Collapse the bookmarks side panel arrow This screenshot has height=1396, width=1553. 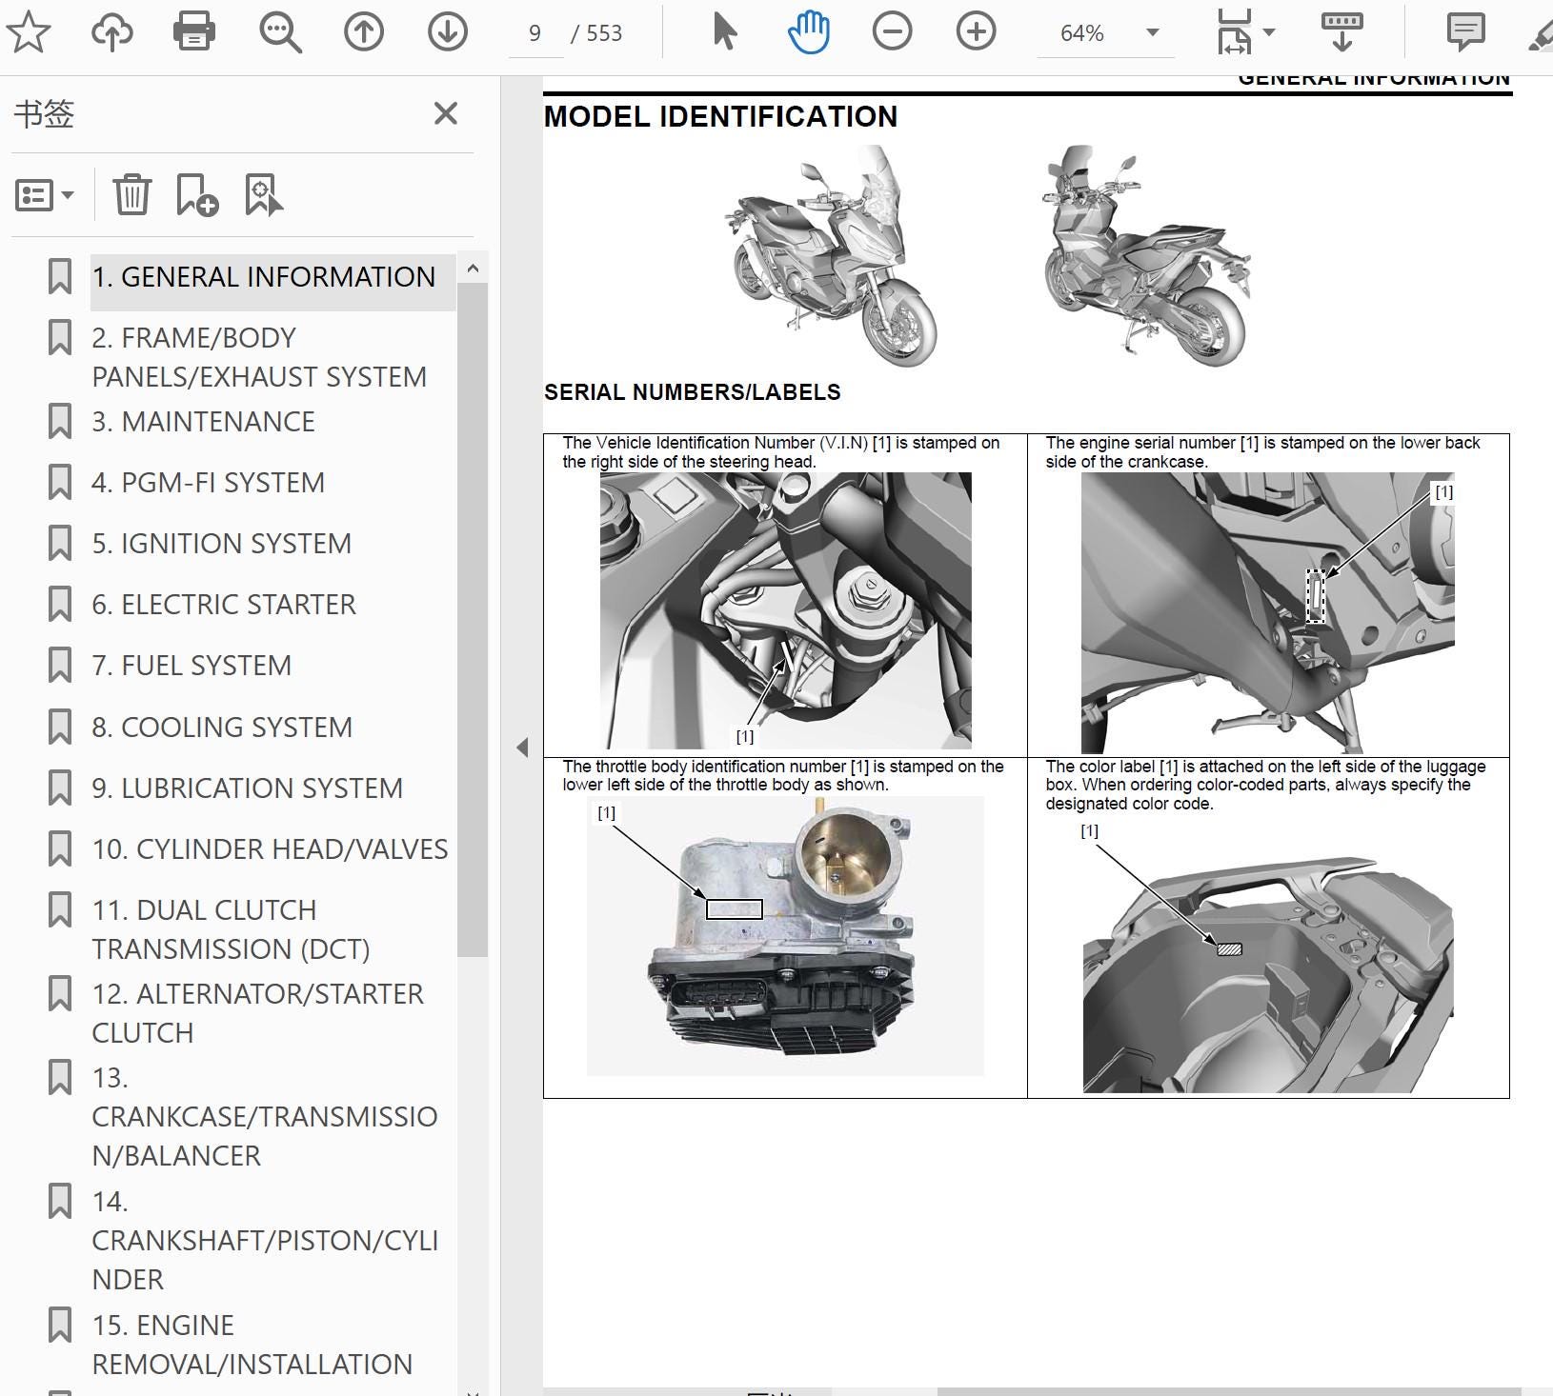click(522, 748)
